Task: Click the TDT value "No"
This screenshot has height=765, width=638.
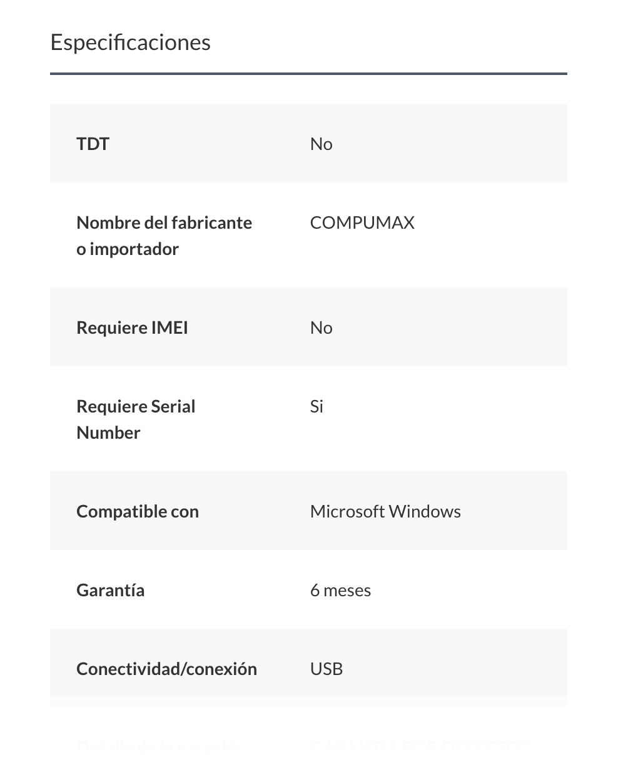Action: (321, 144)
